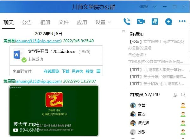Select member name 李茜
190x139 pixels.
[x=142, y=105]
